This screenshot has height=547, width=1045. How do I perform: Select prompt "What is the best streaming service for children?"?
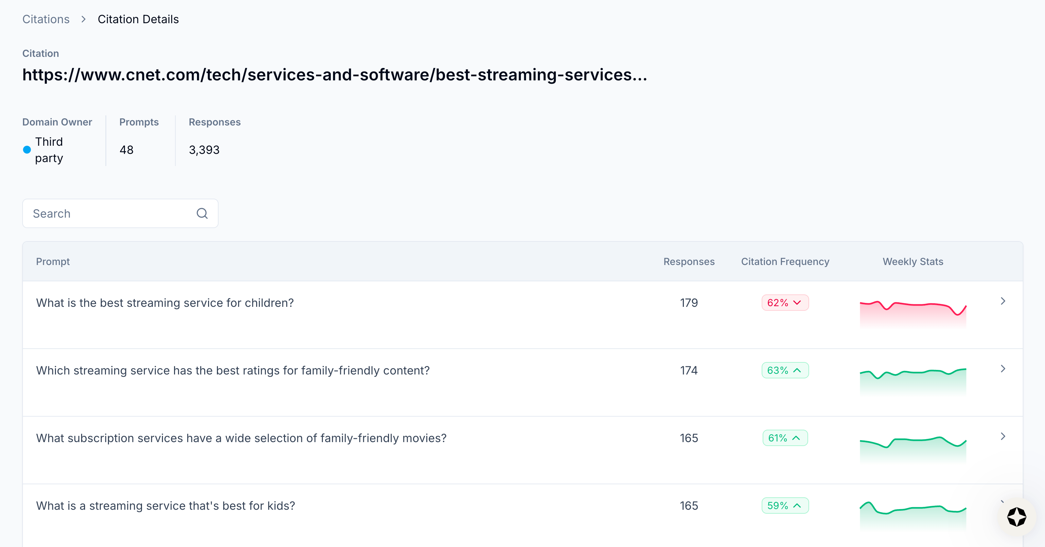tap(165, 303)
